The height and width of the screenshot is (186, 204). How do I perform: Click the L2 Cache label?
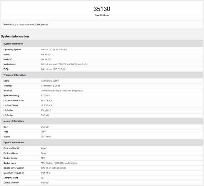pyautogui.click(x=8, y=110)
